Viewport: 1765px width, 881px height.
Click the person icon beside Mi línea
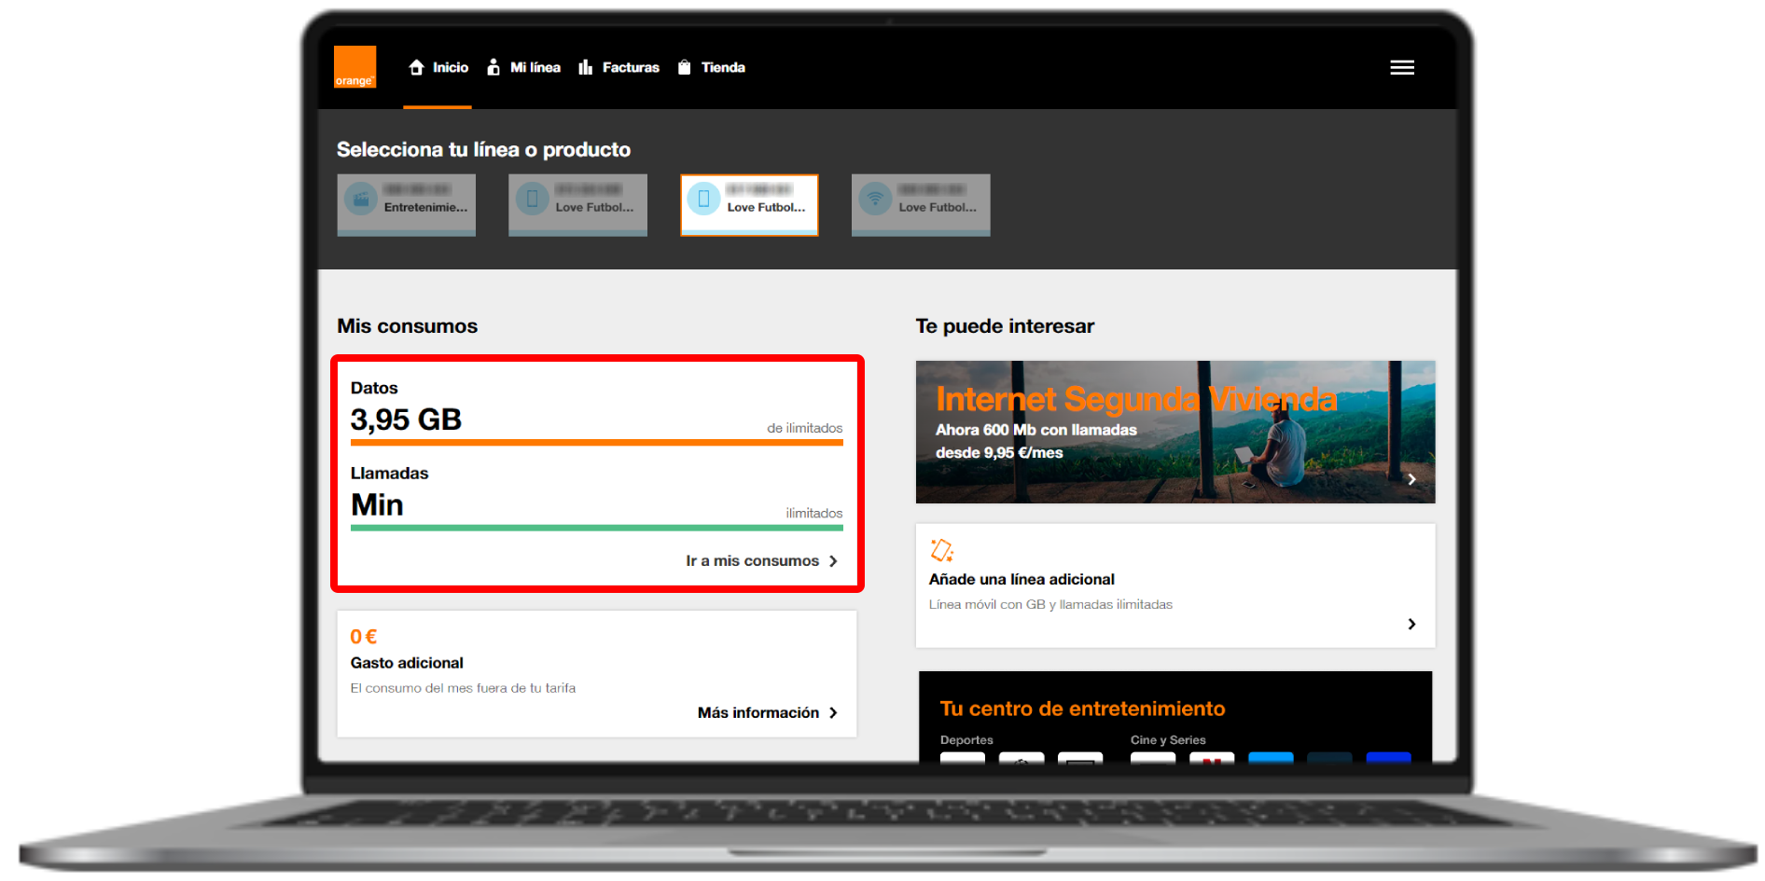493,67
